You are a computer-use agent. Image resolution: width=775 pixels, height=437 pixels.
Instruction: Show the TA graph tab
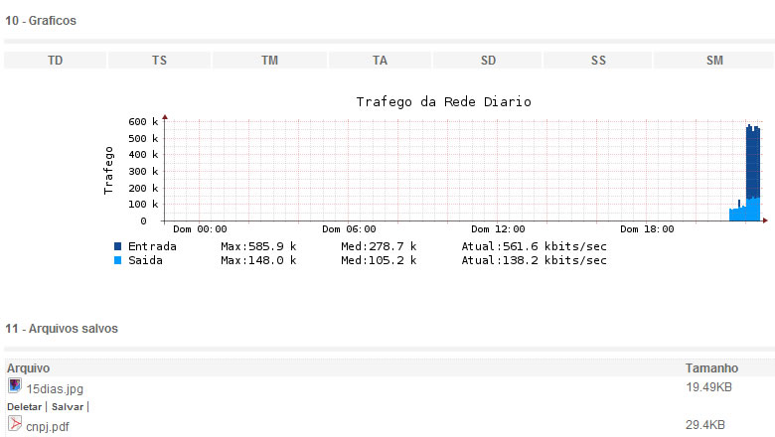point(380,61)
